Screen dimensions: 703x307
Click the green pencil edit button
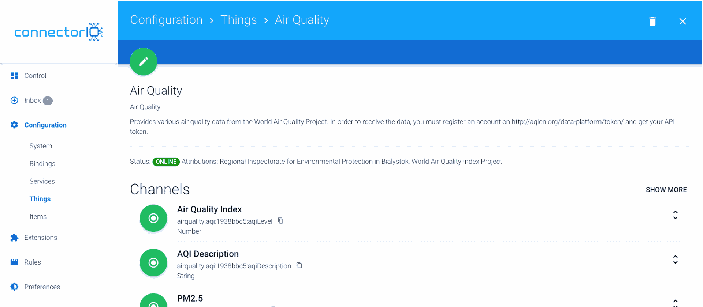point(144,61)
